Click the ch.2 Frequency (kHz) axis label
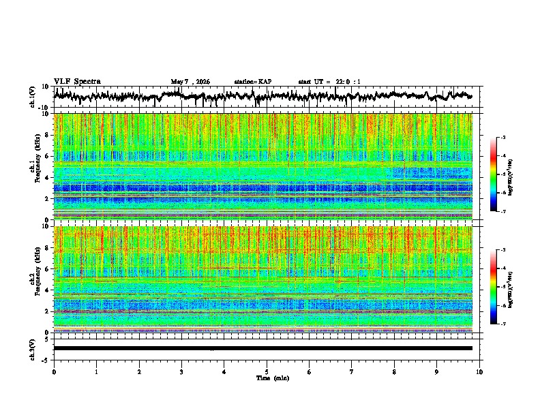The width and height of the screenshot is (540, 417). [35, 278]
